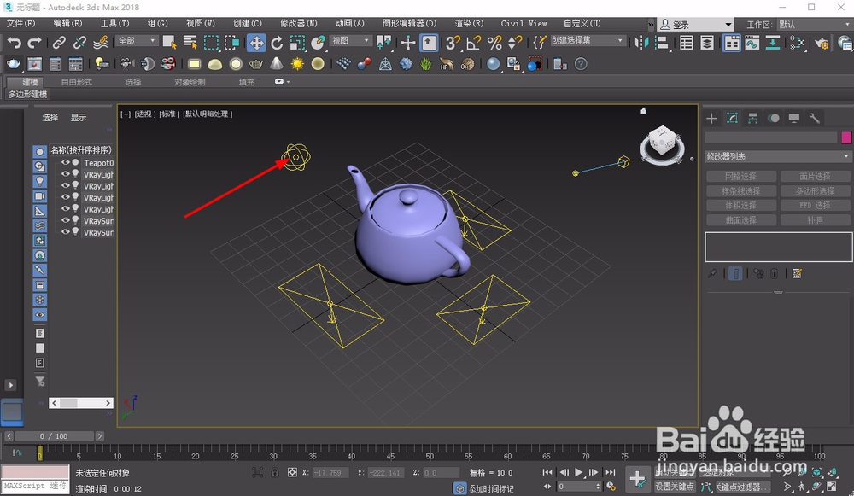Viewport: 854px width, 496px height.
Task: Open the 渲染(R) menu
Action: 466,24
